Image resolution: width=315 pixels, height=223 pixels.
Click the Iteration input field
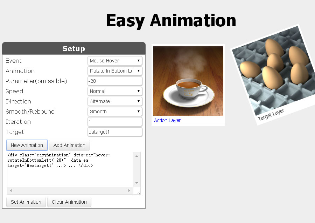pyautogui.click(x=115, y=122)
